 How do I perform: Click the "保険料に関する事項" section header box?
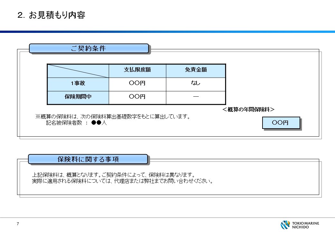pos(88,159)
